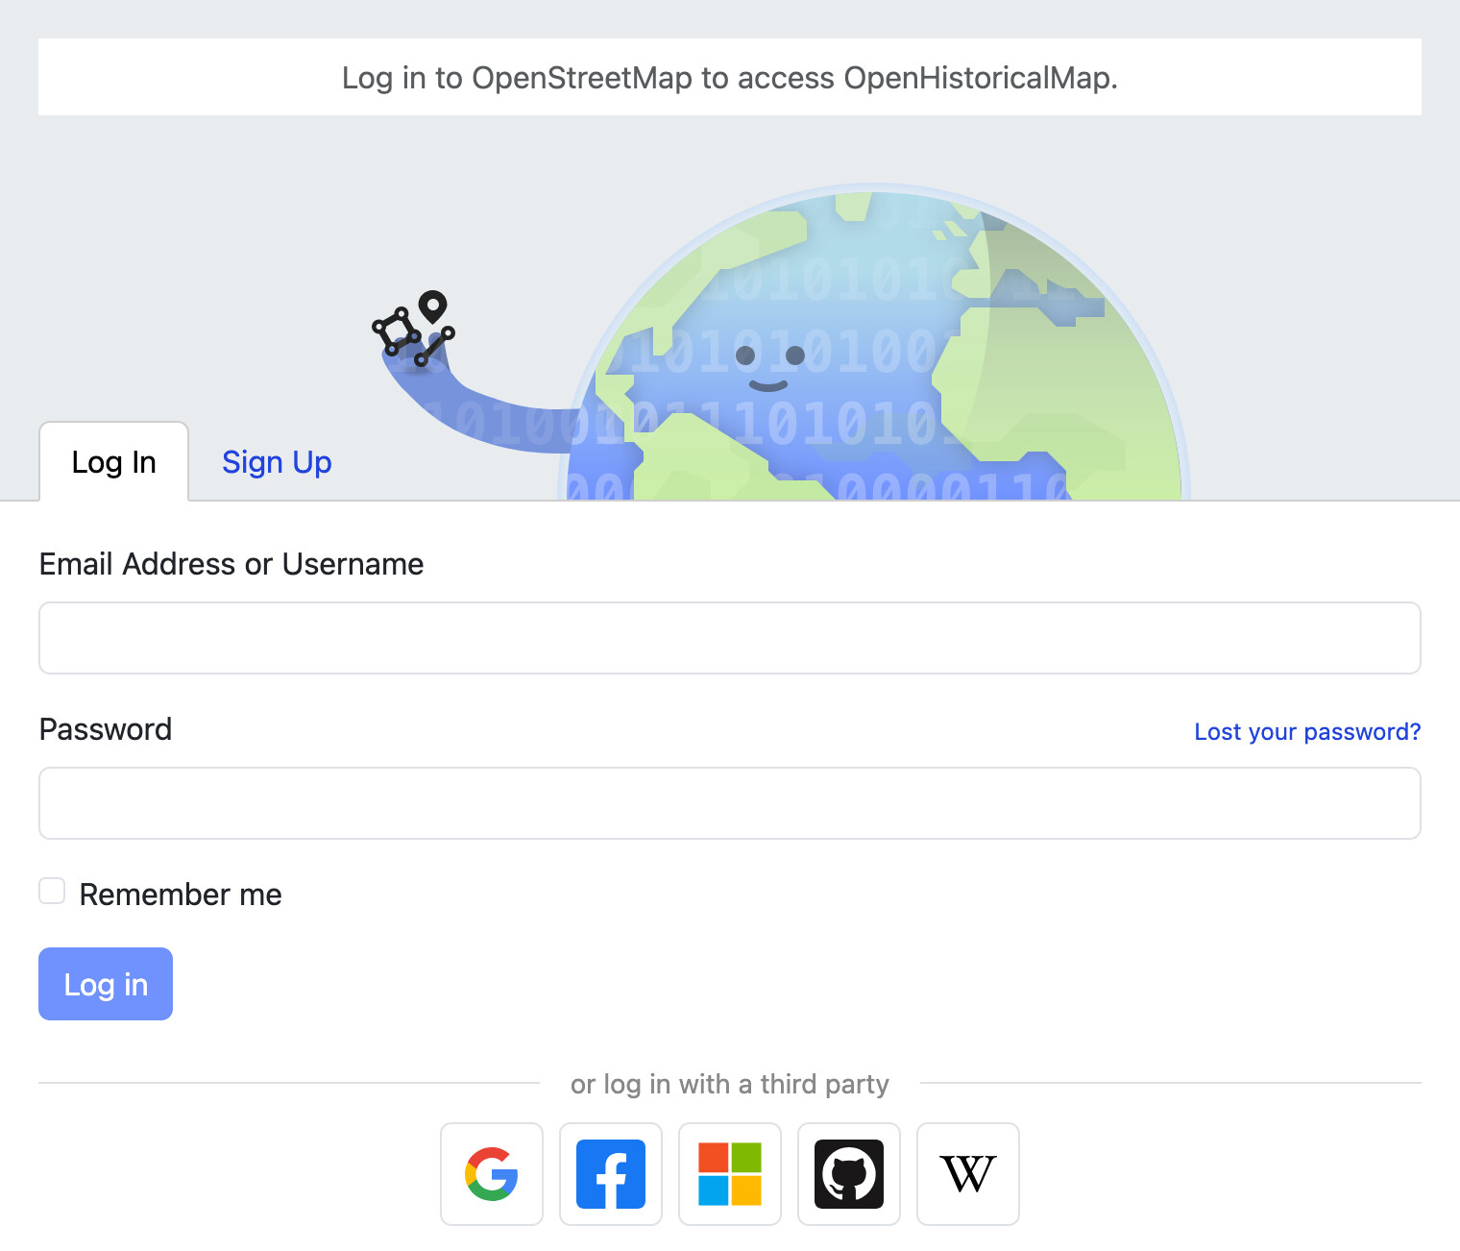Select the GitHub login icon

pyautogui.click(x=849, y=1174)
